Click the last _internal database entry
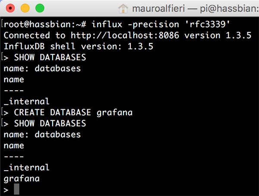 tap(26, 168)
